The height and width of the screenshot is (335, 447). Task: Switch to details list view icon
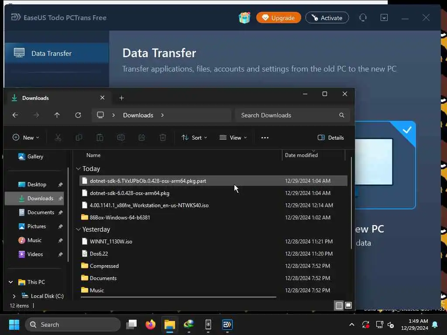point(339,306)
